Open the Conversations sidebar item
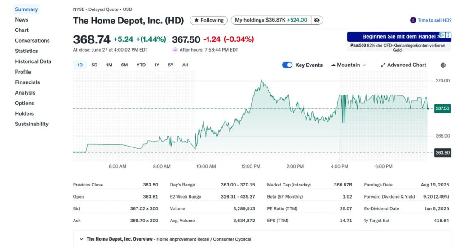Screen dimensions: 460x251 click(32, 41)
